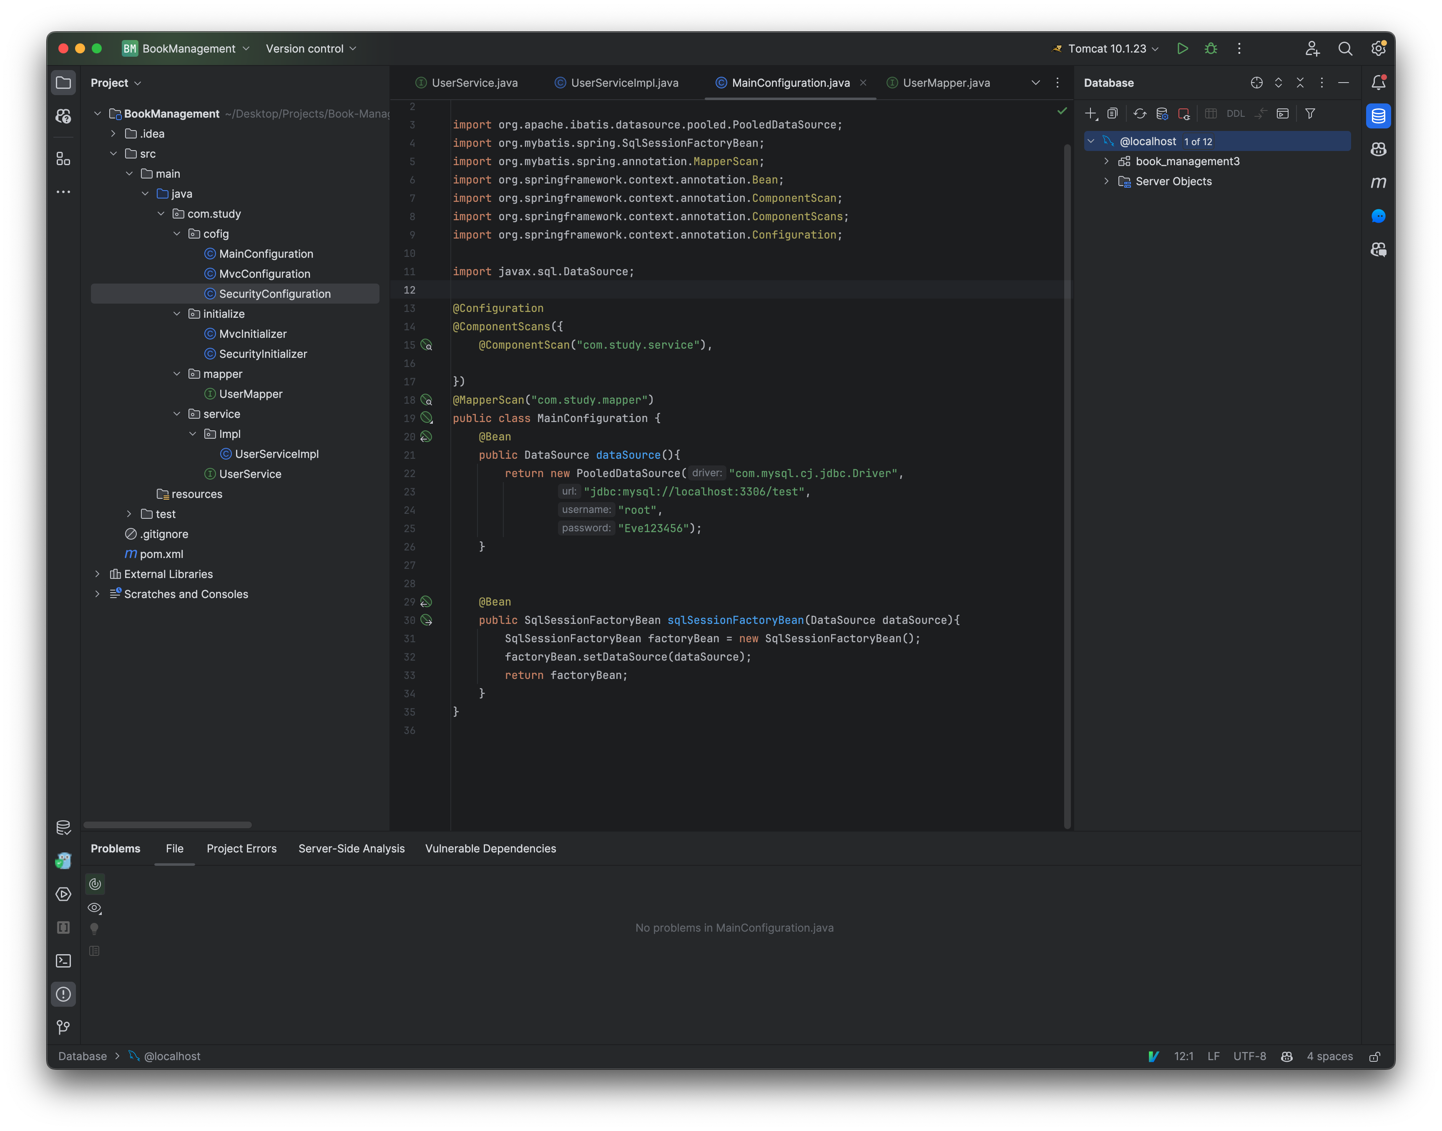The height and width of the screenshot is (1131, 1442).
Task: Open Project view mode dropdown
Action: tap(116, 83)
